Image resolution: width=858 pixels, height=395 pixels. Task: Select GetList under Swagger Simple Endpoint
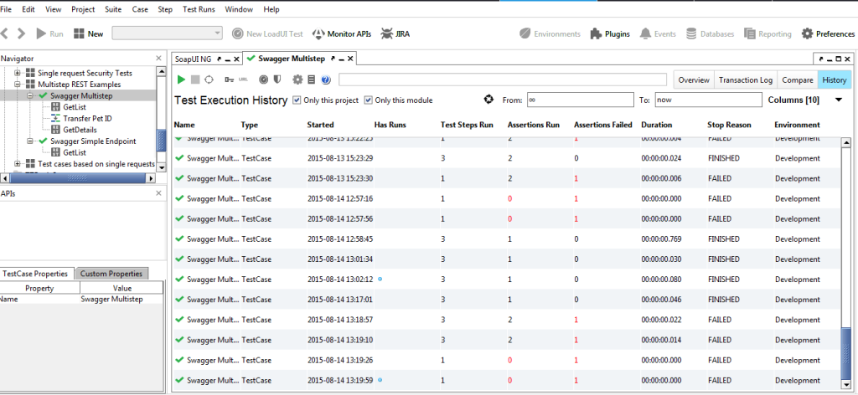[75, 152]
